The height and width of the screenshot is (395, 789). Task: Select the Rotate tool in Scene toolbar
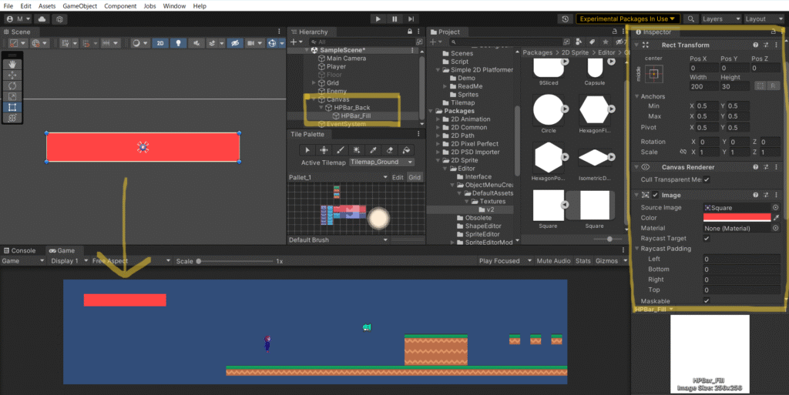click(13, 85)
